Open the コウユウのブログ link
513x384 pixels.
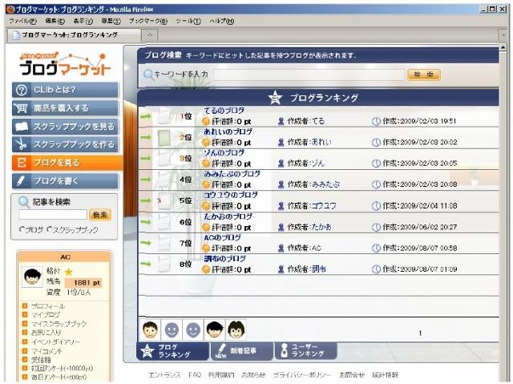231,195
